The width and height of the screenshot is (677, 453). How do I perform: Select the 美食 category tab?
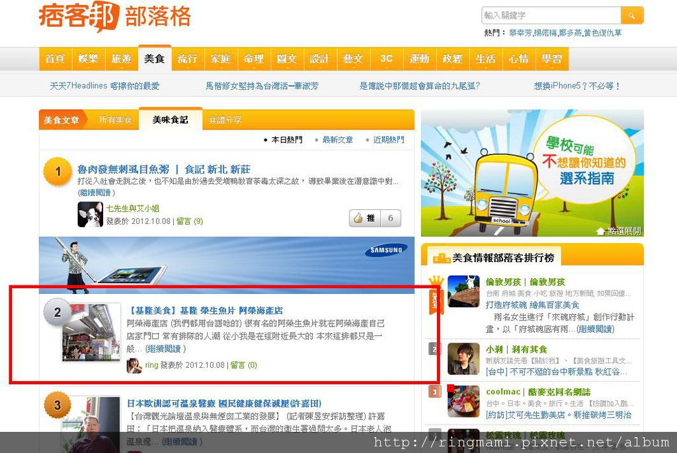coord(155,58)
